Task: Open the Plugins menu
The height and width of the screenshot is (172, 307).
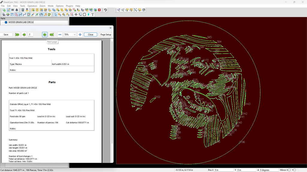Action: pyautogui.click(x=70, y=6)
